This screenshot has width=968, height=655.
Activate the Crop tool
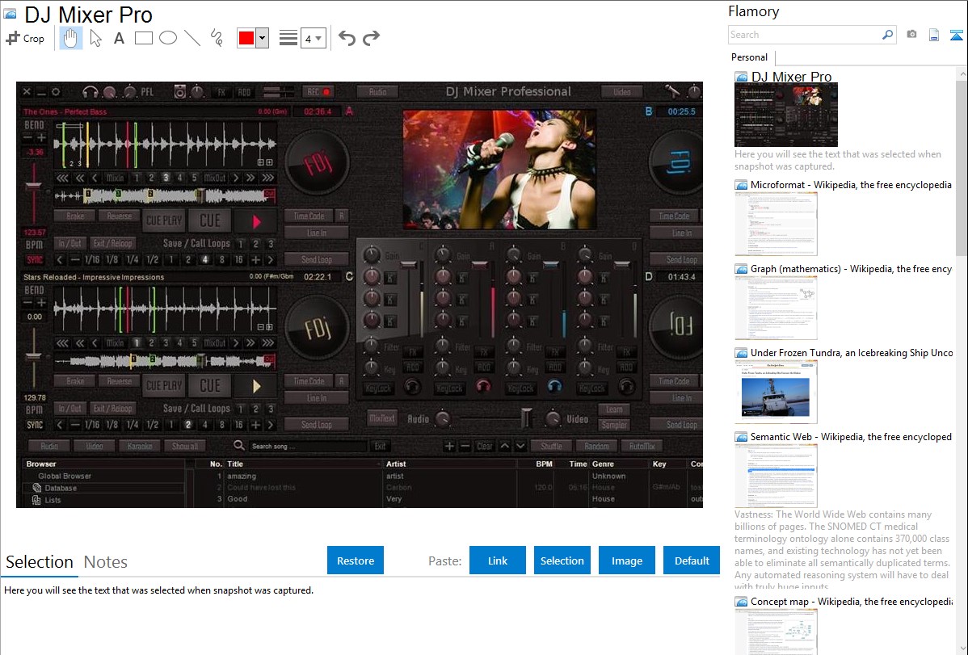[25, 38]
